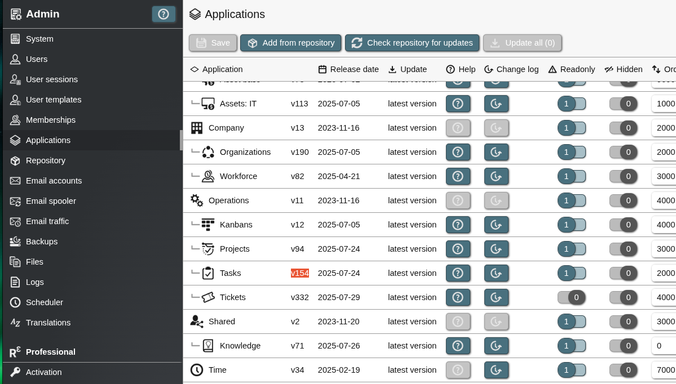Toggle Hidden switch for Tasks row
This screenshot has width=676, height=384.
tap(623, 273)
